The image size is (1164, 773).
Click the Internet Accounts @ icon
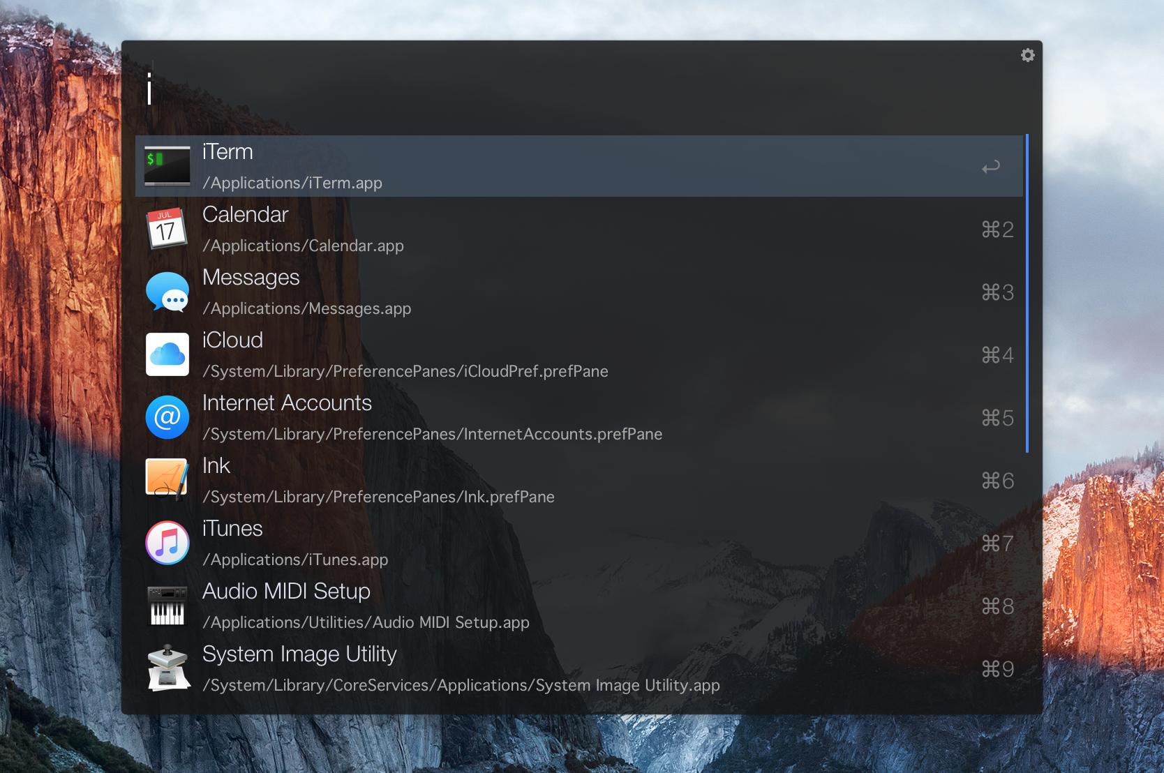point(167,417)
